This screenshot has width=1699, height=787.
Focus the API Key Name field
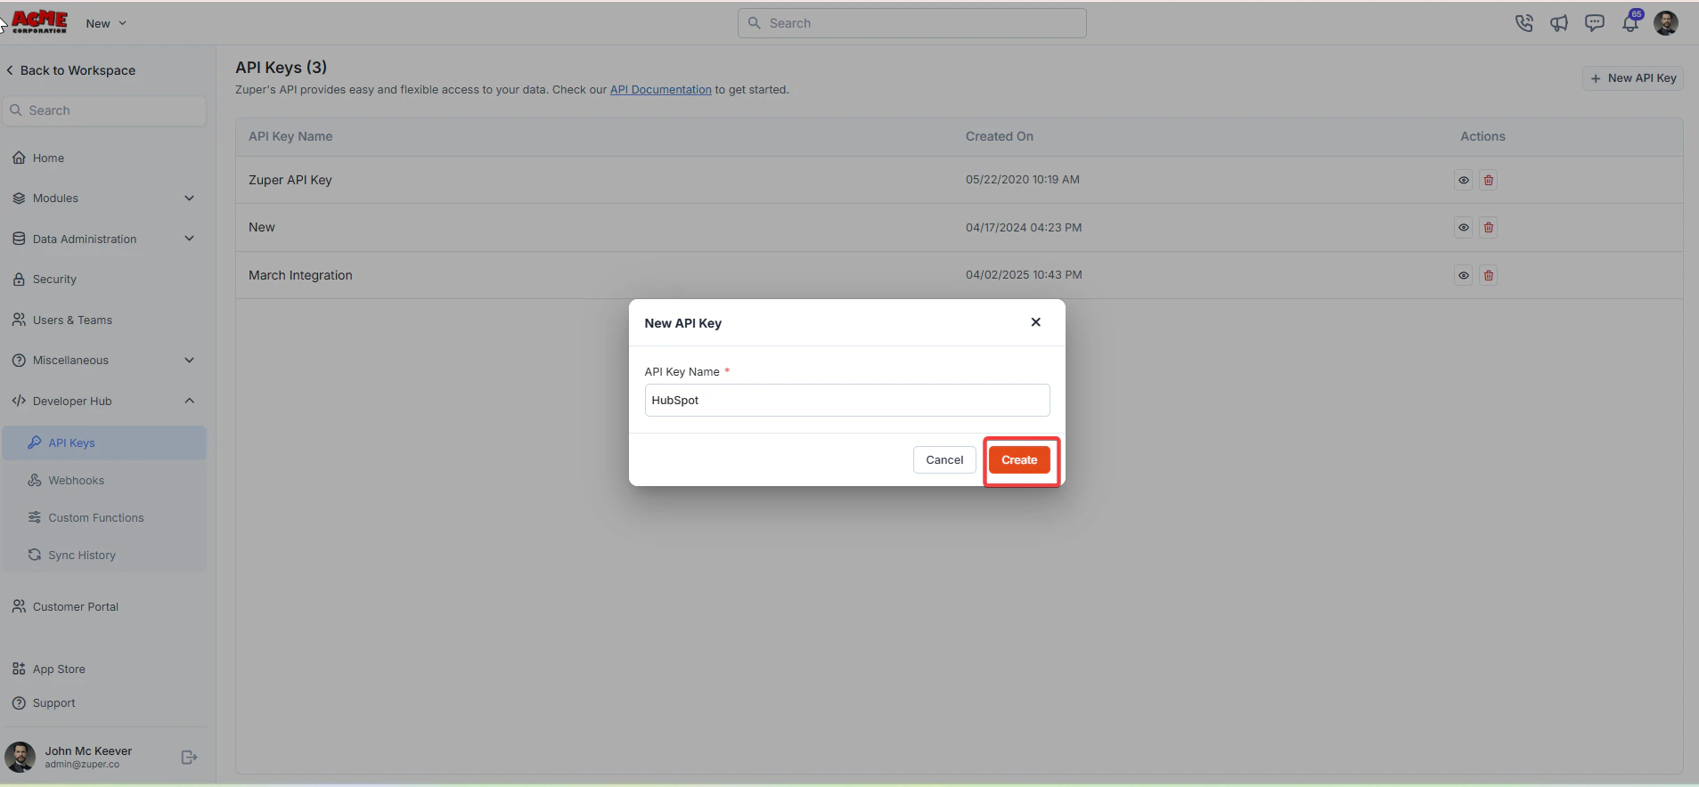pos(846,400)
